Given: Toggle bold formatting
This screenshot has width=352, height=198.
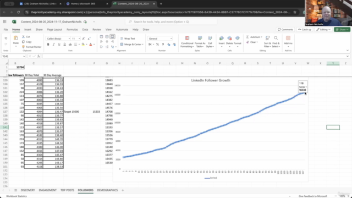Looking at the screenshot, I should [x=48, y=45].
